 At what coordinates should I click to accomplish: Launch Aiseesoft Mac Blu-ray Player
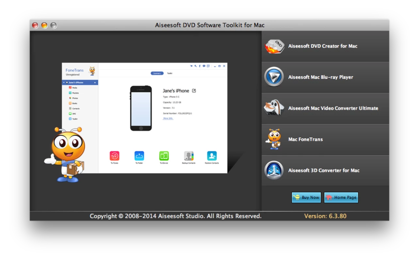click(325, 77)
